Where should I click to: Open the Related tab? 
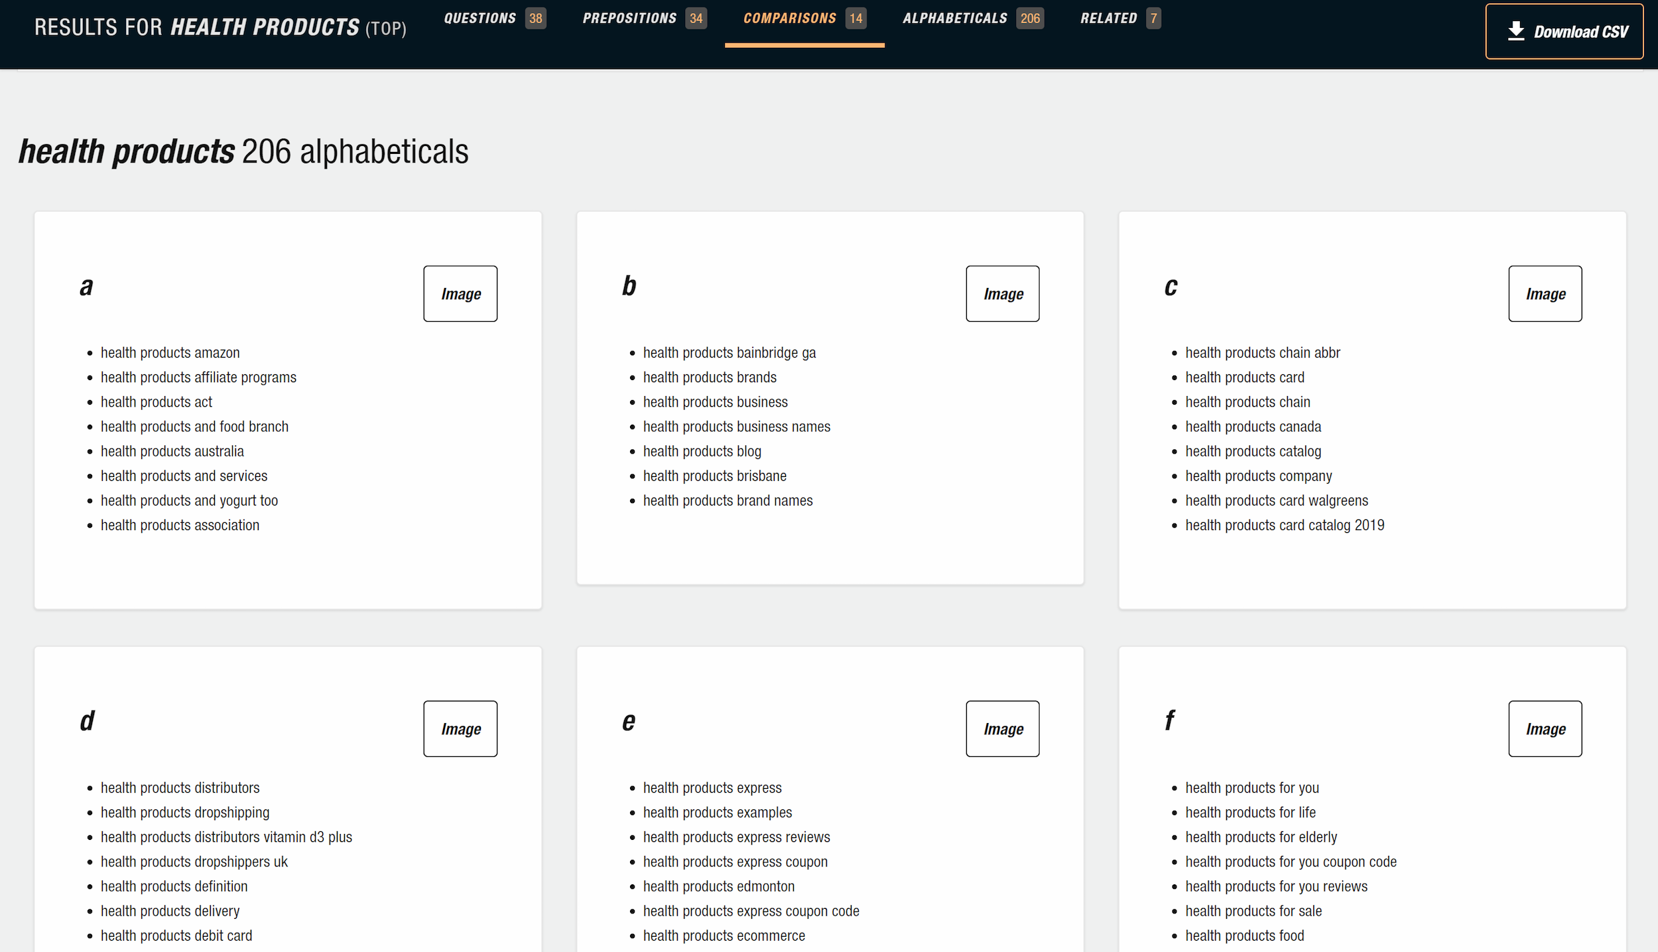(1119, 19)
